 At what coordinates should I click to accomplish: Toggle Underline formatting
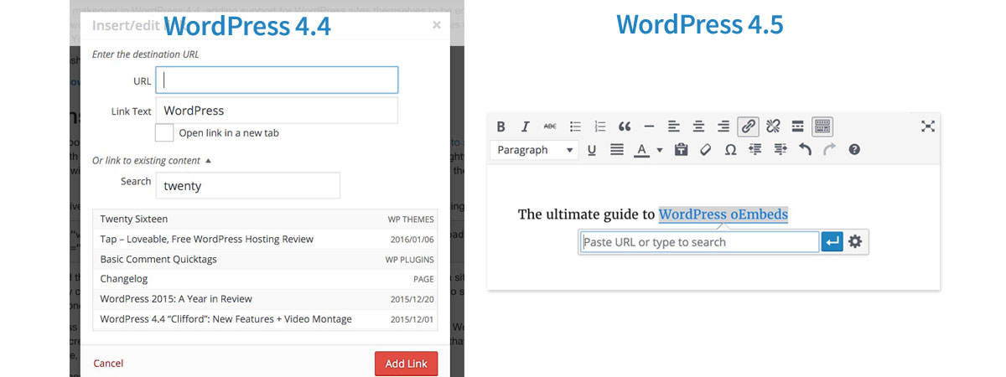tap(592, 150)
